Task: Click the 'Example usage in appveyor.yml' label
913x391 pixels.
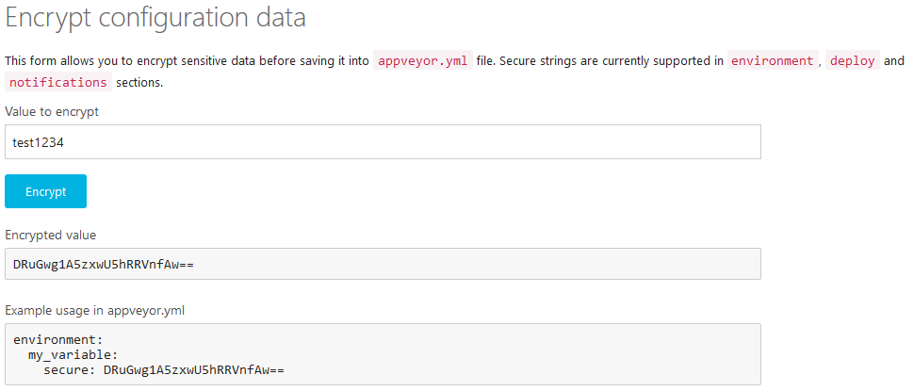Action: pos(87,310)
